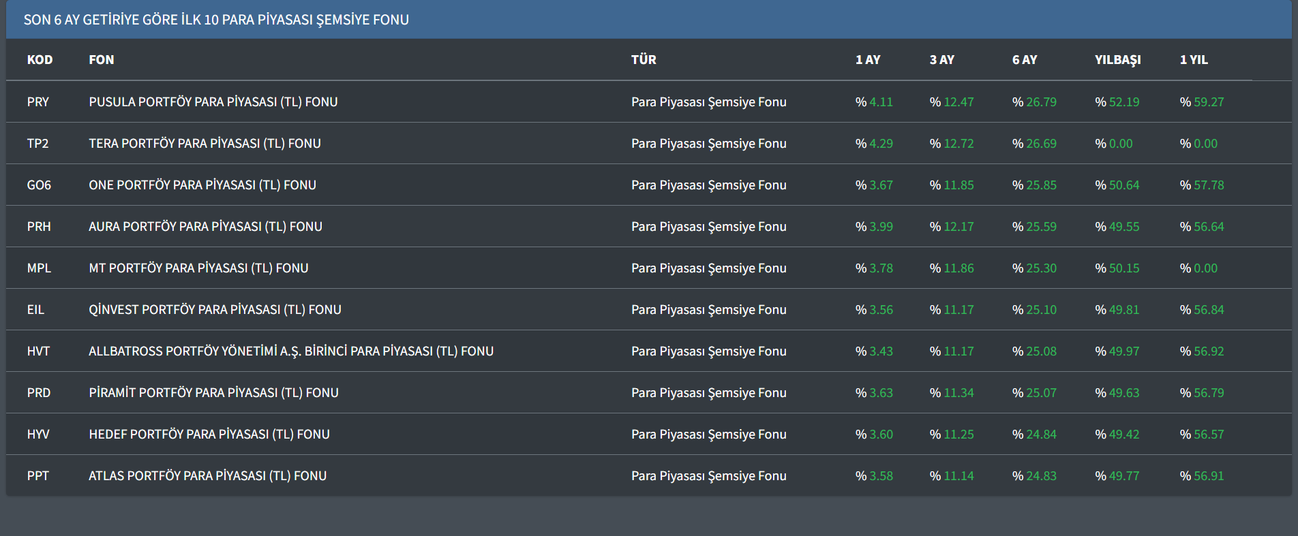The width and height of the screenshot is (1298, 536).
Task: Click the 3 AY column header
Action: [x=941, y=60]
